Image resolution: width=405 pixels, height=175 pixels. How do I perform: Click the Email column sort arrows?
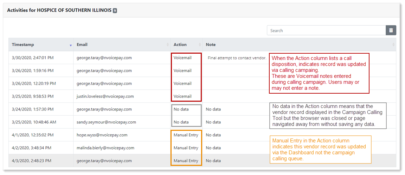tap(168, 45)
